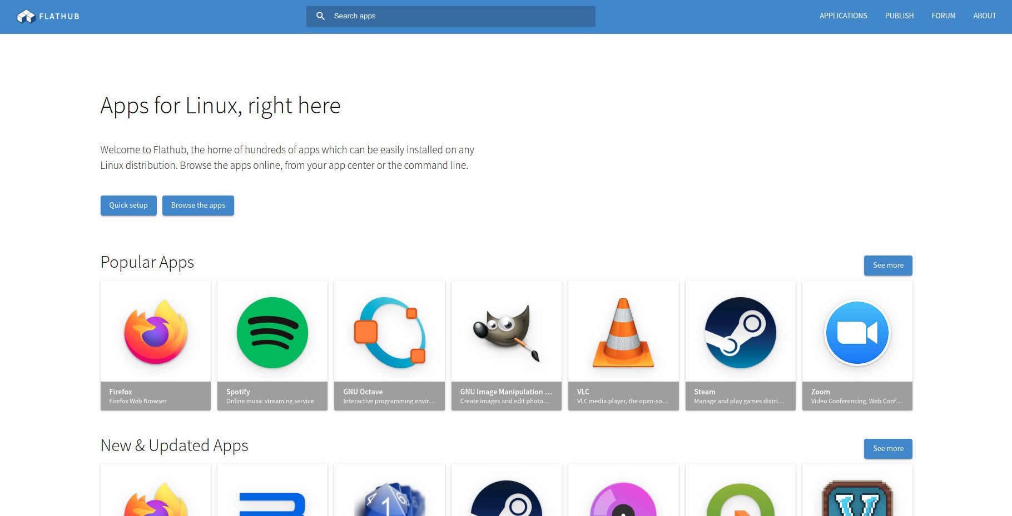Select the purple disc app icon
The width and height of the screenshot is (1012, 516).
point(623,499)
